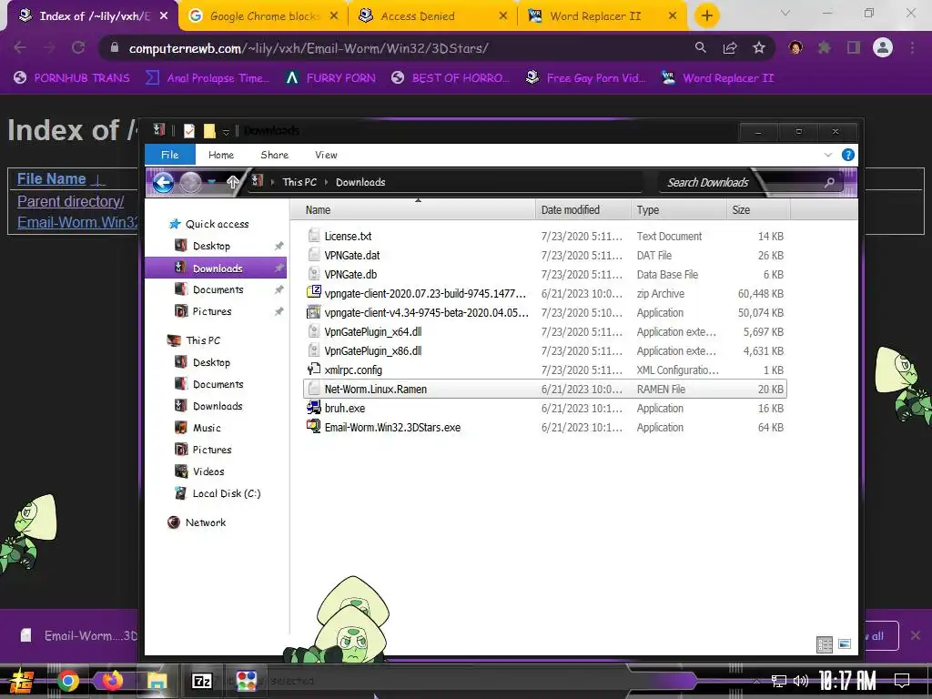Open Firefox from the taskbar
The image size is (932, 699).
coord(112,681)
